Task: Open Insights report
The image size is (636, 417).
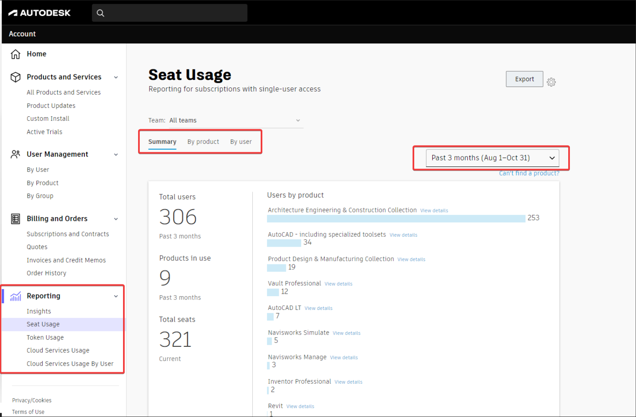Action: 39,312
